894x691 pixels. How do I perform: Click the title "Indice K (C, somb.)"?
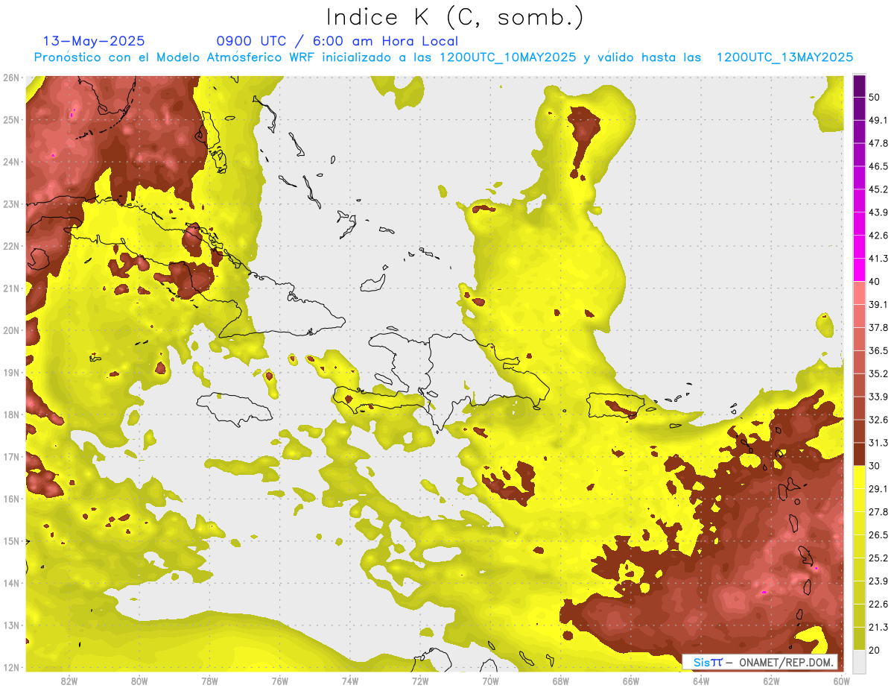[455, 18]
